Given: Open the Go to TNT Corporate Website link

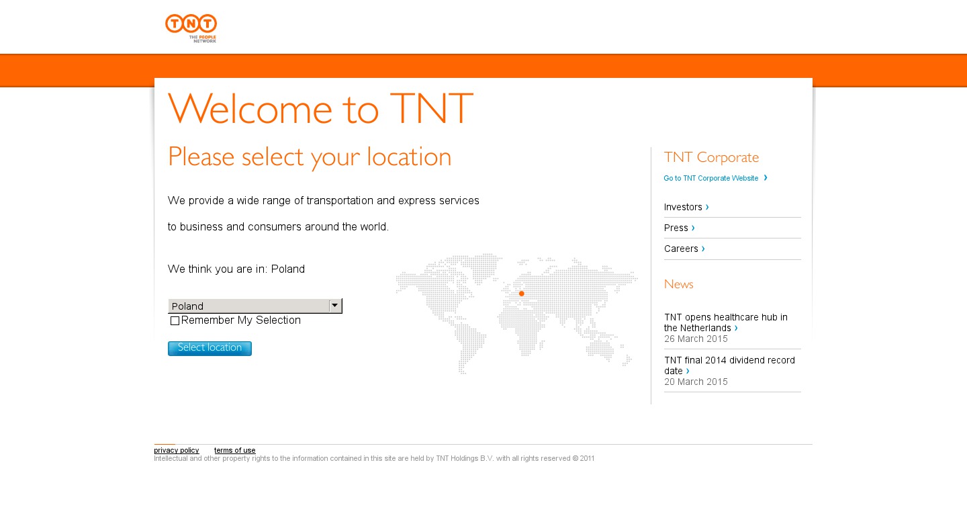Looking at the screenshot, I should 710,179.
